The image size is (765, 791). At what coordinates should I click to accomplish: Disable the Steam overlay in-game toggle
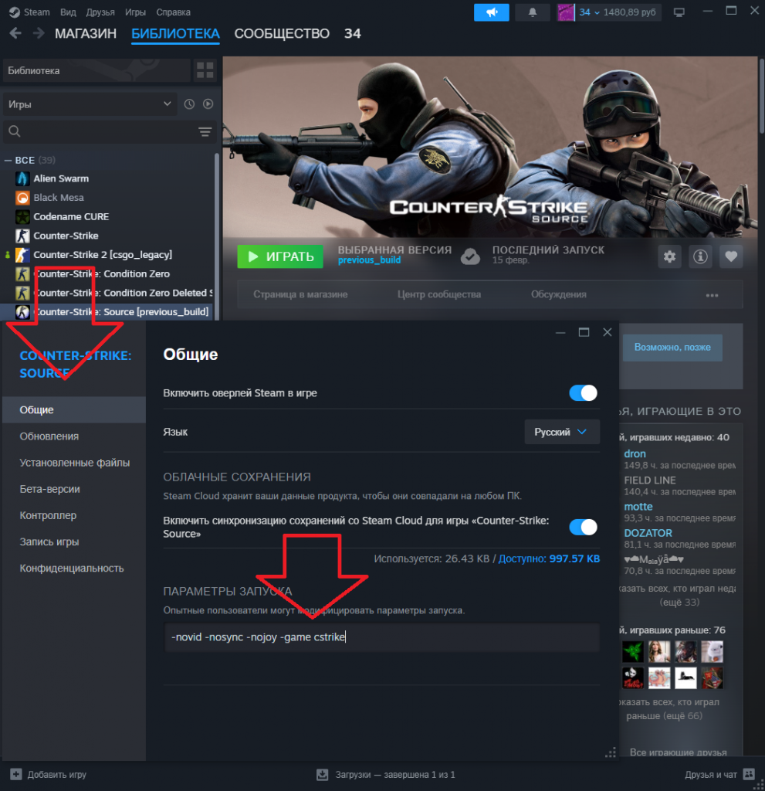coord(583,393)
